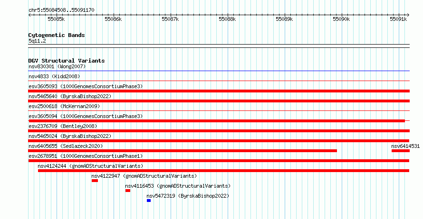423x219 pixels.
Task: Click the small blue nsv5472319 variant bar
Action: tap(149, 201)
